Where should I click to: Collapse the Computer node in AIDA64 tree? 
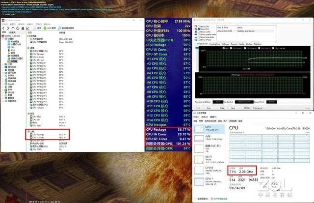point(3,39)
